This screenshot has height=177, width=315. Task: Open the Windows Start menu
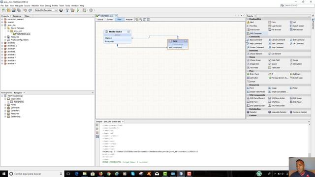tap(4, 174)
